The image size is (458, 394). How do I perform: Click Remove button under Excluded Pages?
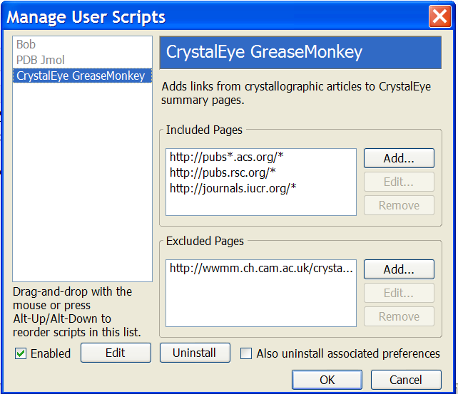pos(399,316)
